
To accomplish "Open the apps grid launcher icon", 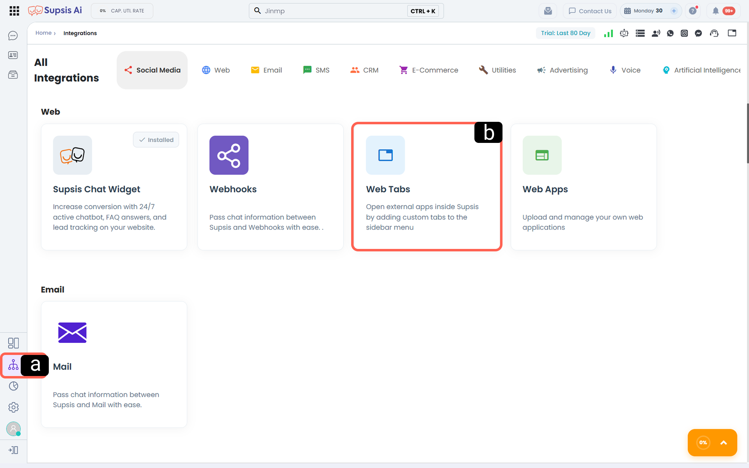I will coord(14,11).
